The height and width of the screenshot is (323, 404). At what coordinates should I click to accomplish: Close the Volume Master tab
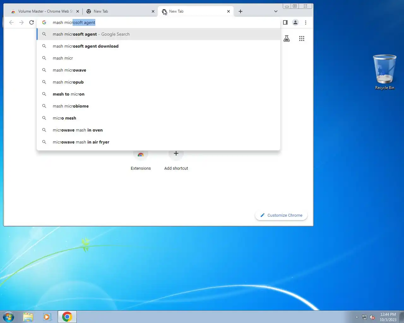point(78,11)
